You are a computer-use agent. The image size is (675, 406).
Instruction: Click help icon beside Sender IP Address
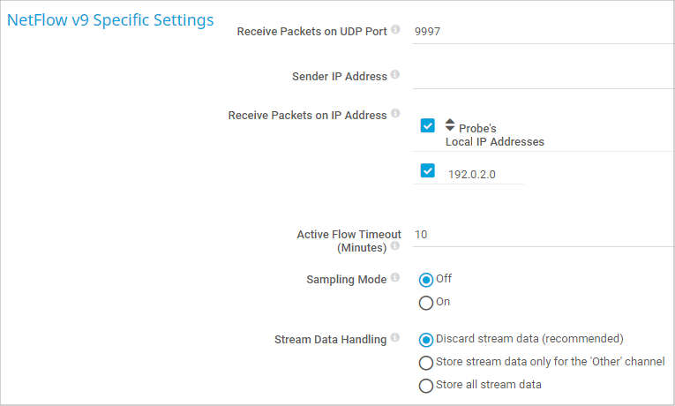tap(394, 76)
